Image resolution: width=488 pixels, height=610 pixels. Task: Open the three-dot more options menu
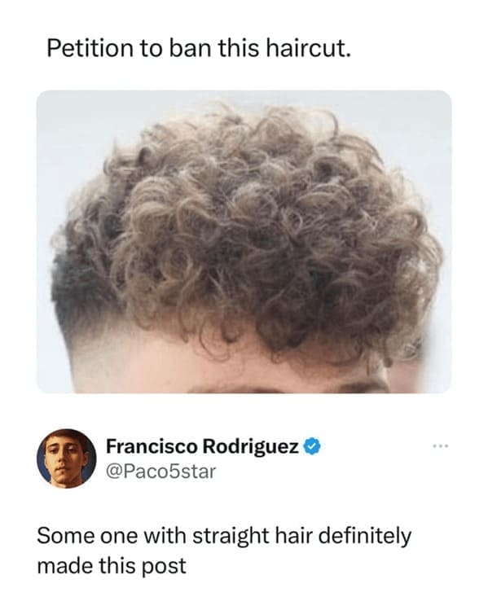point(441,445)
